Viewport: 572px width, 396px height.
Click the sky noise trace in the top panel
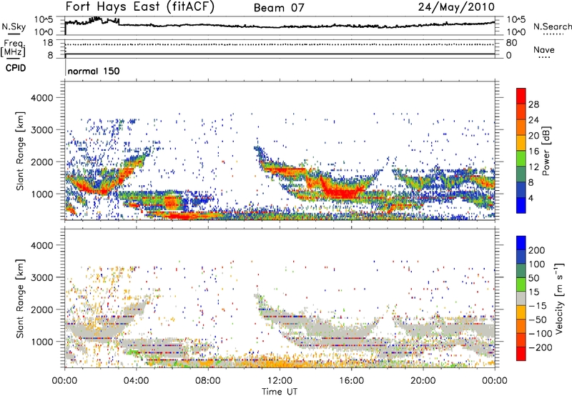[x=280, y=26]
